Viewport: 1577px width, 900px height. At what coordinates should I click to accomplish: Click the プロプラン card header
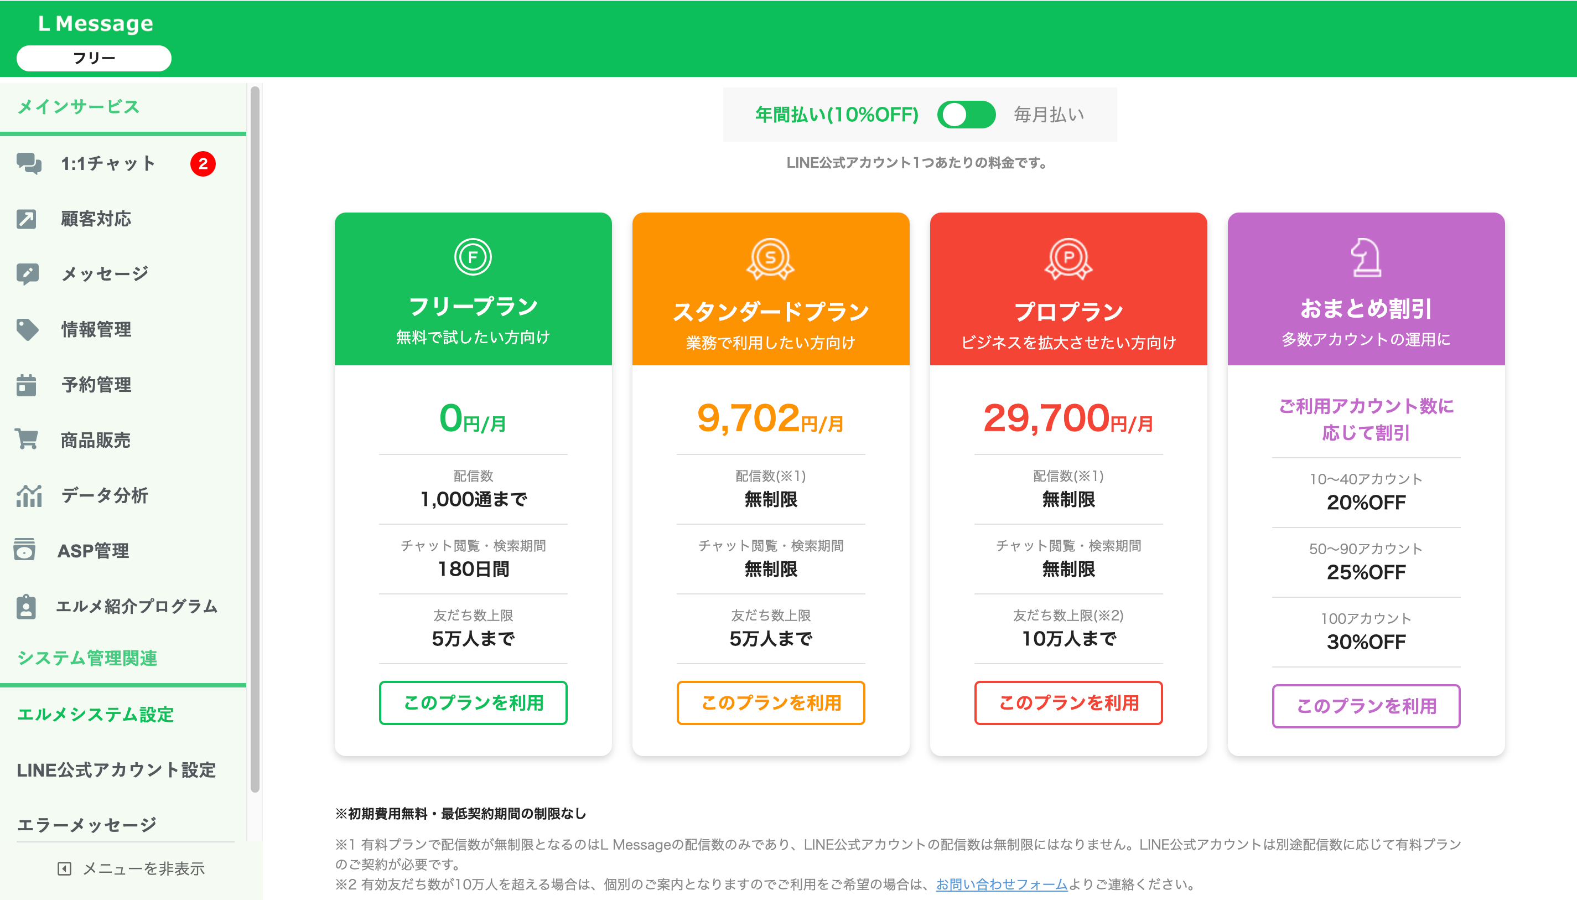tap(1068, 289)
